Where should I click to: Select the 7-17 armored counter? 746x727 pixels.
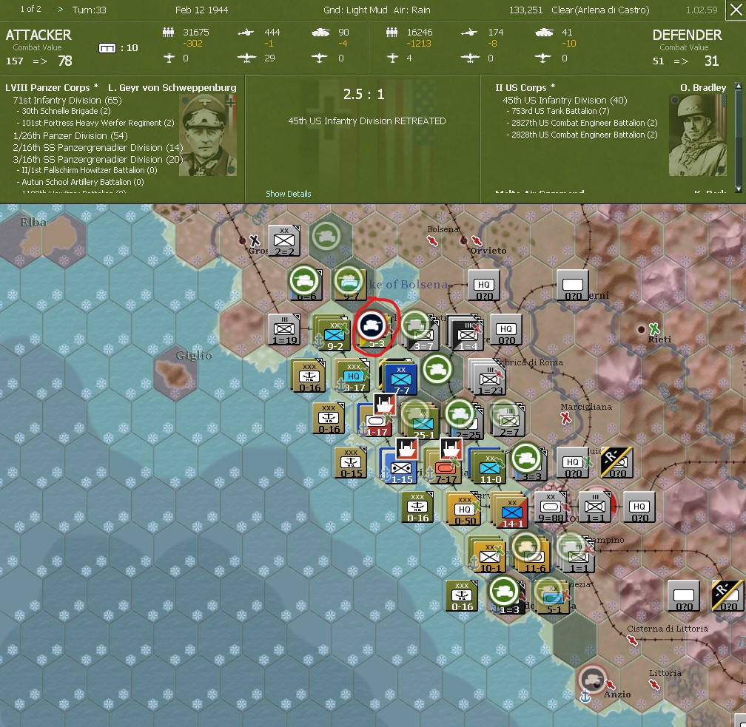point(446,468)
